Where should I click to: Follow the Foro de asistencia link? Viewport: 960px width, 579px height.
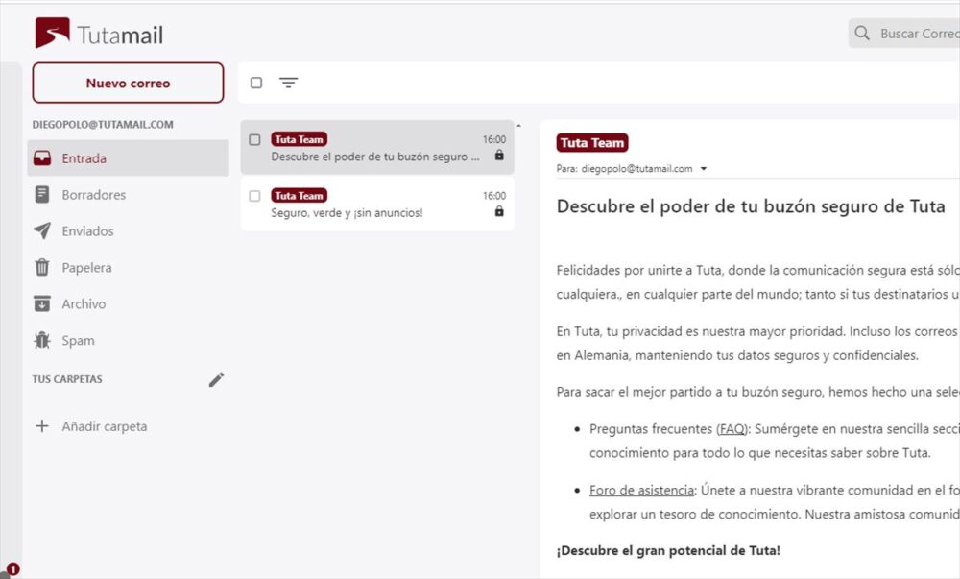641,491
